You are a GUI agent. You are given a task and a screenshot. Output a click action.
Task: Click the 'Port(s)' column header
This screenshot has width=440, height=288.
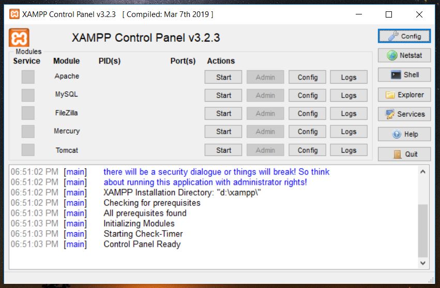pos(183,61)
